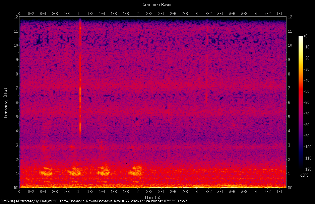Image resolution: width=315 pixels, height=204 pixels.
Task: Click the '-120' value on dBFS legend
Action: 307,169
